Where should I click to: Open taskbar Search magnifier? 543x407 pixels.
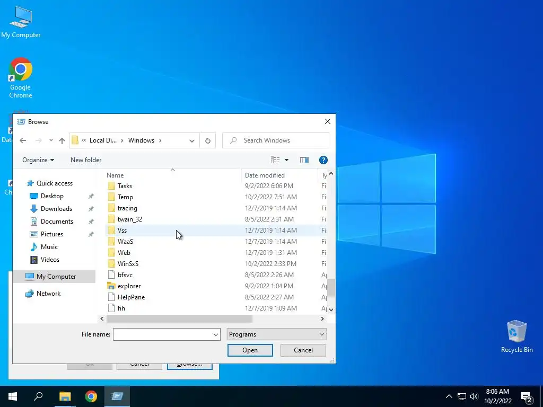point(38,396)
